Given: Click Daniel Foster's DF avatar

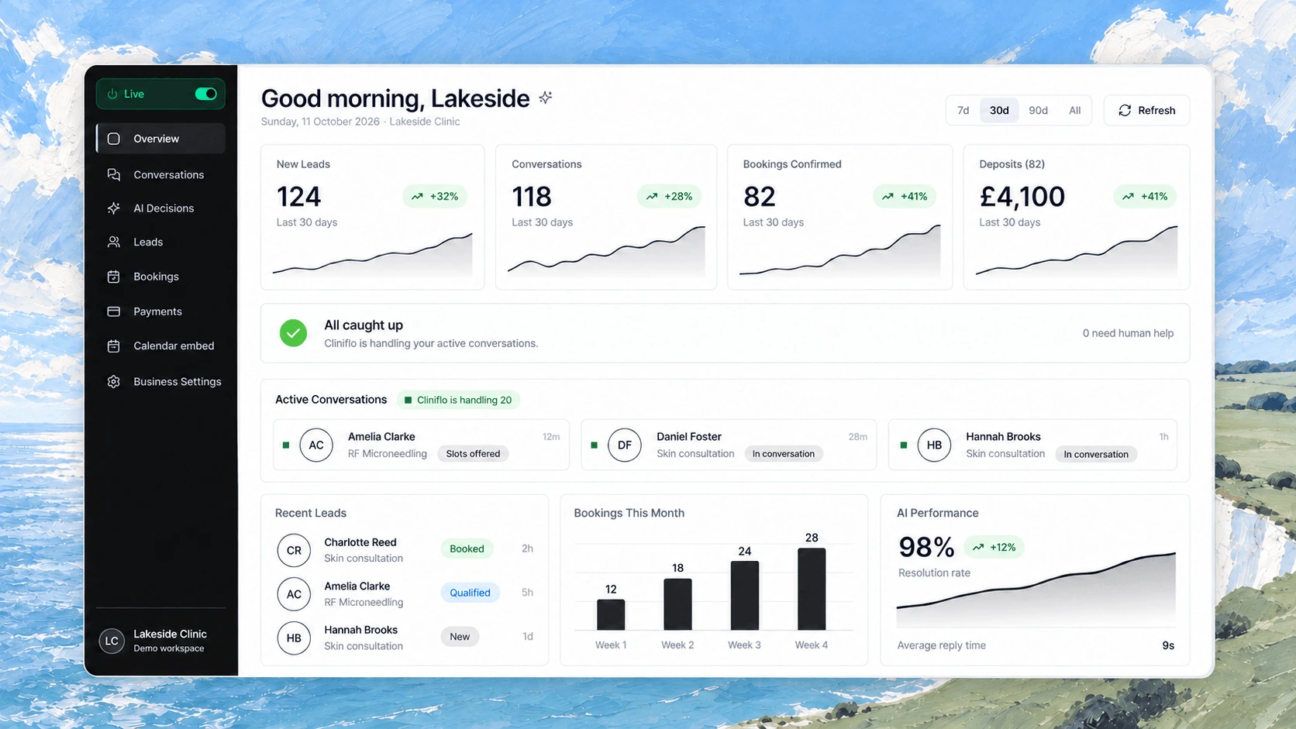Looking at the screenshot, I should coord(625,445).
